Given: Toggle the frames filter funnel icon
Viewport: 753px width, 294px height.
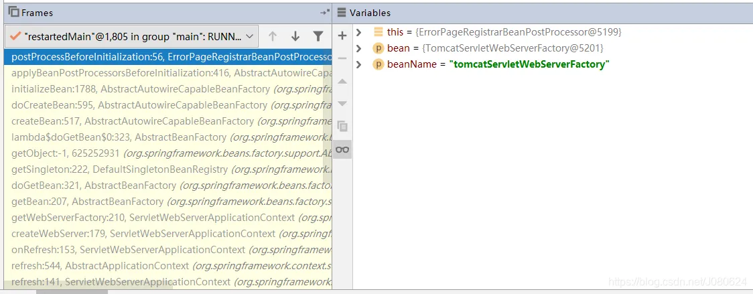Looking at the screenshot, I should pyautogui.click(x=318, y=36).
